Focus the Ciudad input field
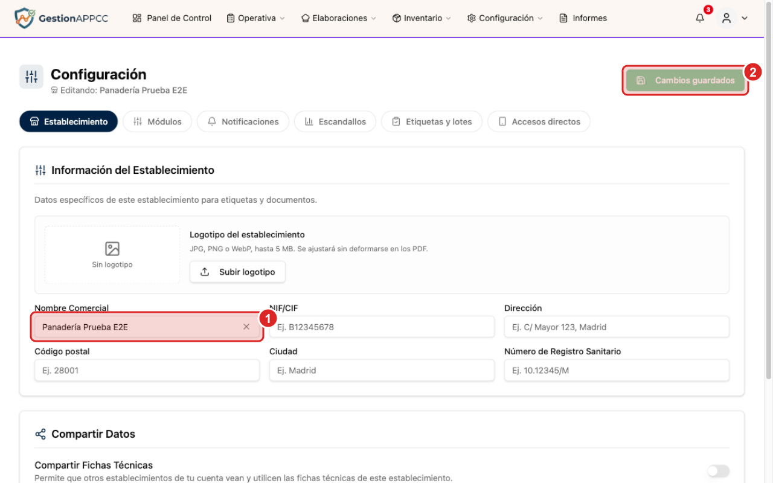The width and height of the screenshot is (773, 483). click(382, 370)
